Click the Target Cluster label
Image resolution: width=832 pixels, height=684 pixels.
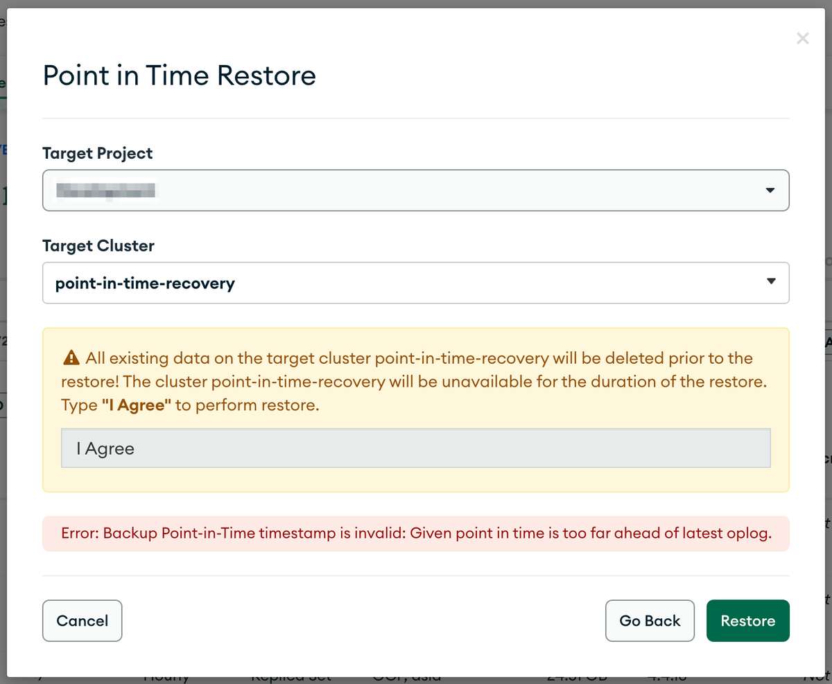(x=98, y=245)
